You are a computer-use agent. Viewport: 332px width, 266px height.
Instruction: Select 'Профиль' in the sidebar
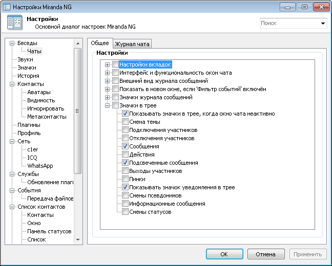tap(29, 133)
